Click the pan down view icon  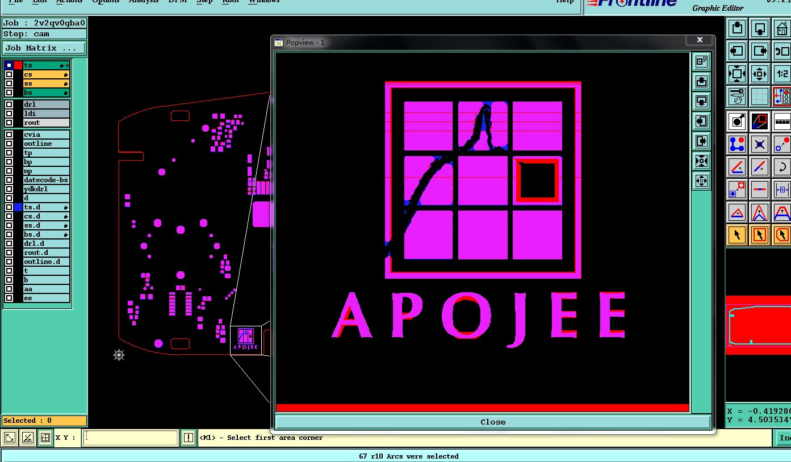point(760,28)
